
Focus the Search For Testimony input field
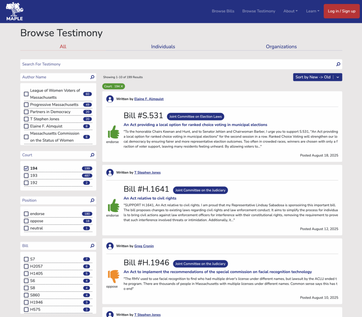pyautogui.click(x=177, y=64)
